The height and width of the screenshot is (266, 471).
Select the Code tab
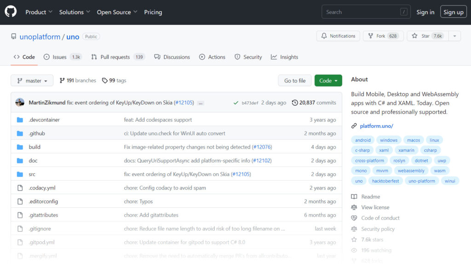click(24, 57)
